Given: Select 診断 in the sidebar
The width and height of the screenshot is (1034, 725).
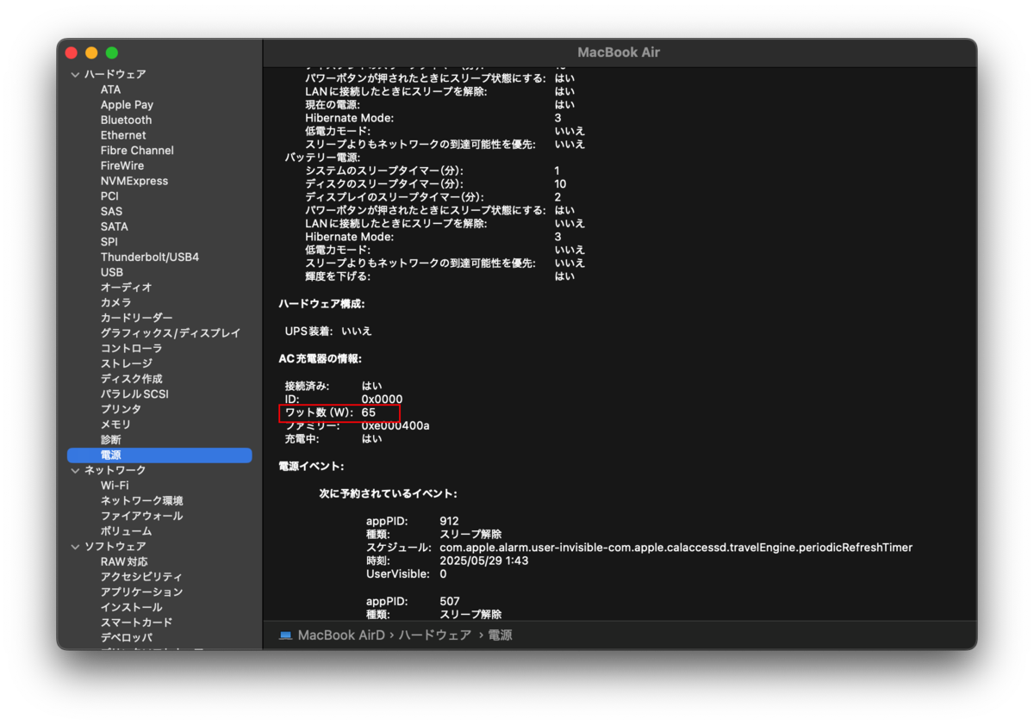Looking at the screenshot, I should coord(110,440).
